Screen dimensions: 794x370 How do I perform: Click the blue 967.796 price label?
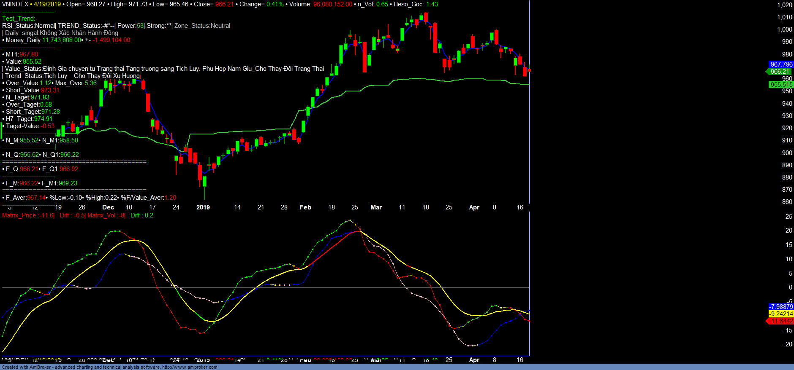[781, 64]
